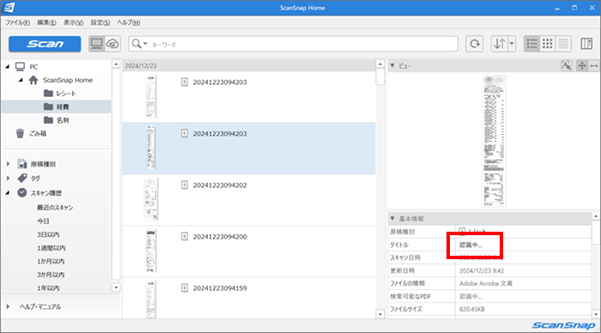Click receipt icon beside 20241223094202
This screenshot has width=601, height=333.
tap(185, 185)
